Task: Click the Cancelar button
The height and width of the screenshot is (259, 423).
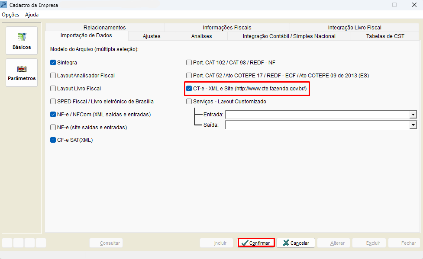Action: coord(296,243)
